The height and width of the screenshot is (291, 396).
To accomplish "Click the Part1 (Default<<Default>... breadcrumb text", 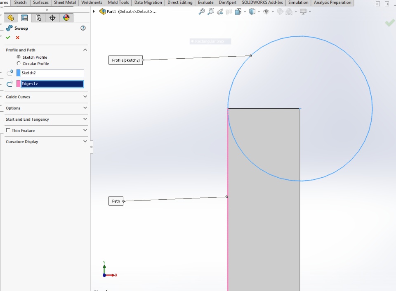I will point(132,12).
